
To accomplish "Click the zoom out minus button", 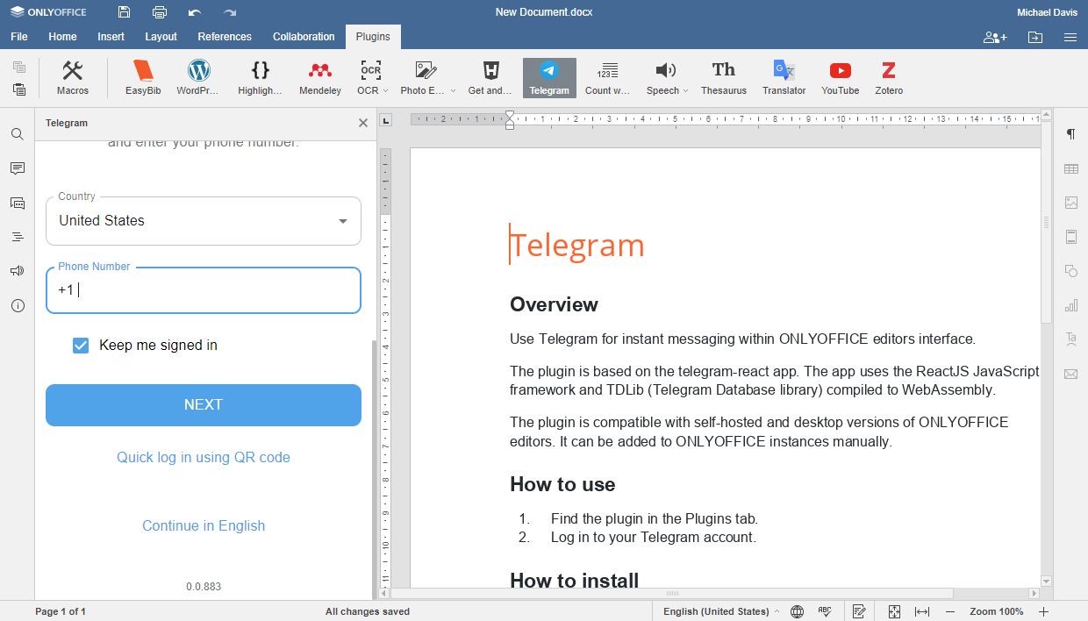I will pos(950,611).
